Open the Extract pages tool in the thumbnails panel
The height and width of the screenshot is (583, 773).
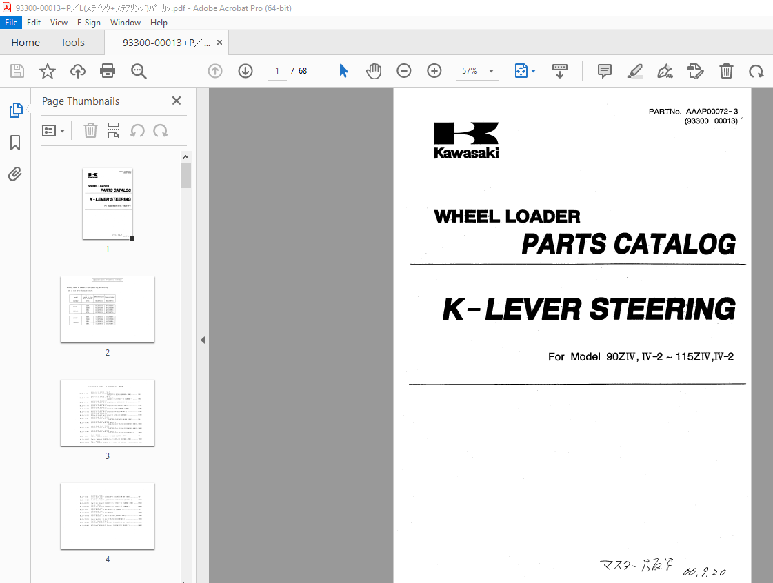tap(113, 131)
